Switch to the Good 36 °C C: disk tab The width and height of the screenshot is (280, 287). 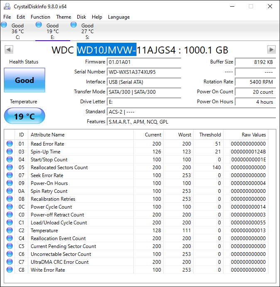pyautogui.click(x=18, y=31)
